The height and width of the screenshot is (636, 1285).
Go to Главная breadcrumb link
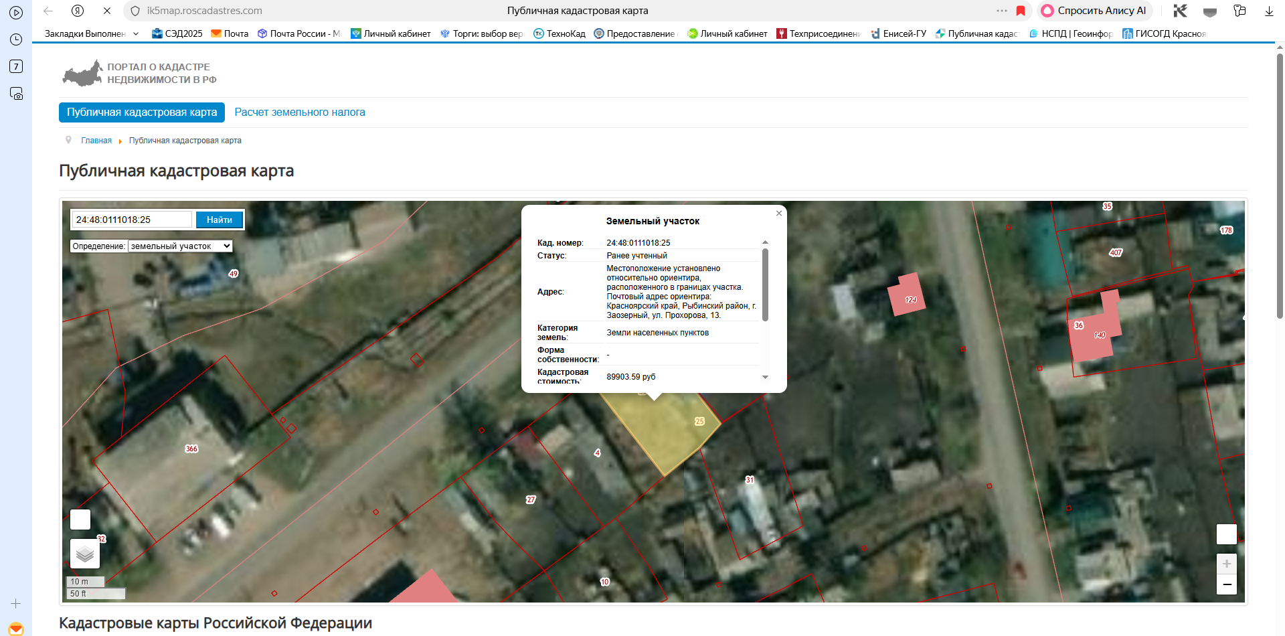(x=96, y=141)
